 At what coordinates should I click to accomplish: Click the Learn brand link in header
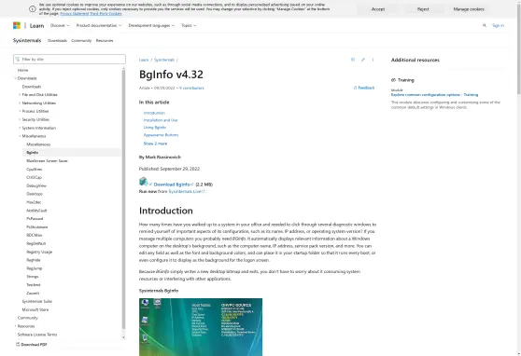click(x=36, y=25)
